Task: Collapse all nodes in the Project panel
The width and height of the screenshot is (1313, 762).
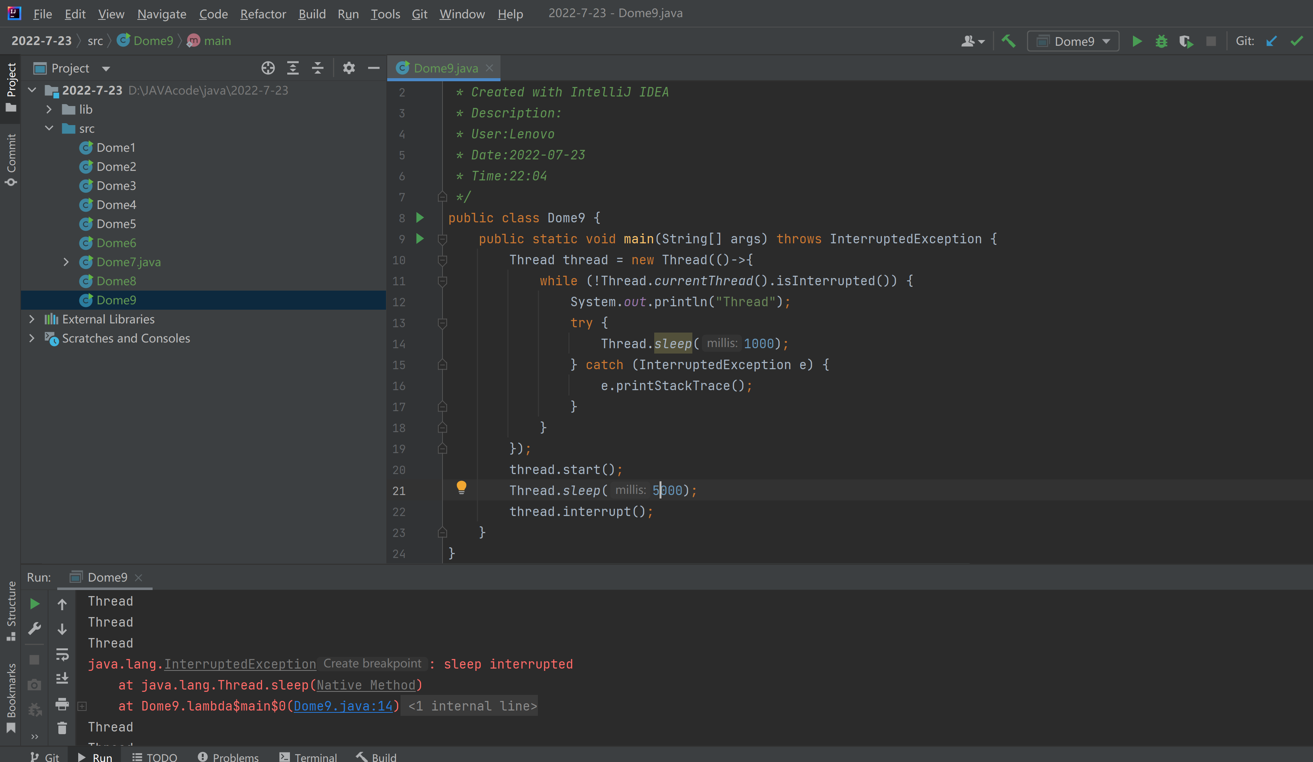Action: point(318,68)
